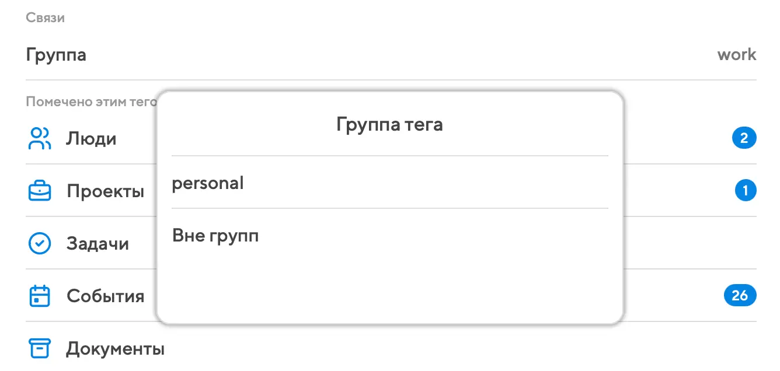780x371 pixels.
Task: Click the blue badge showing 1
Action: pyautogui.click(x=746, y=191)
